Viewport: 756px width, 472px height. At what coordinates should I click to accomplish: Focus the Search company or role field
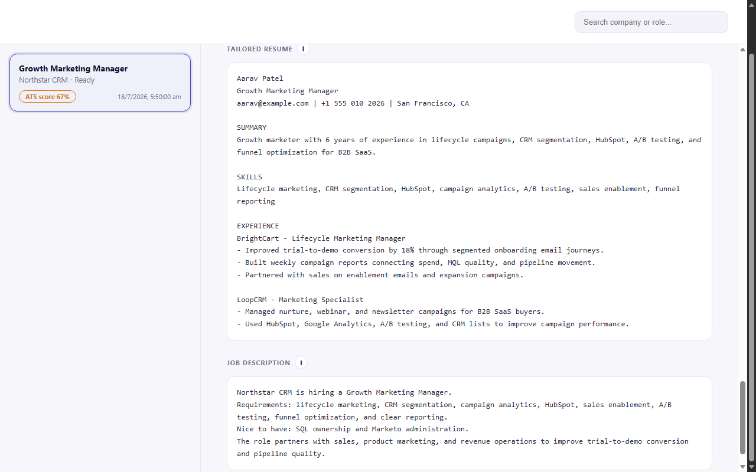pyautogui.click(x=651, y=22)
